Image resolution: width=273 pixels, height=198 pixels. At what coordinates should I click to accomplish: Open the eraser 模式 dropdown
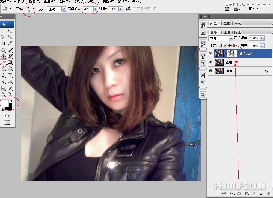64,9
